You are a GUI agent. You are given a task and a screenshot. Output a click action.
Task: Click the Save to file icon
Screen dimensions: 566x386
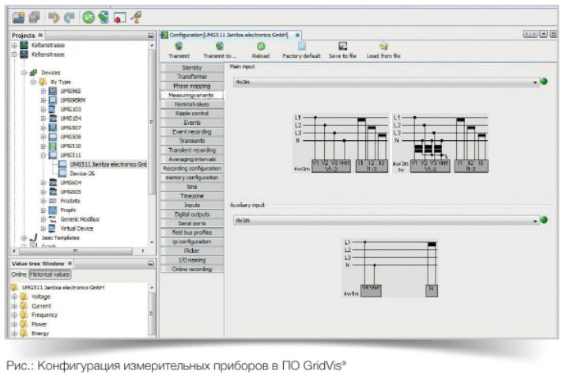342,47
